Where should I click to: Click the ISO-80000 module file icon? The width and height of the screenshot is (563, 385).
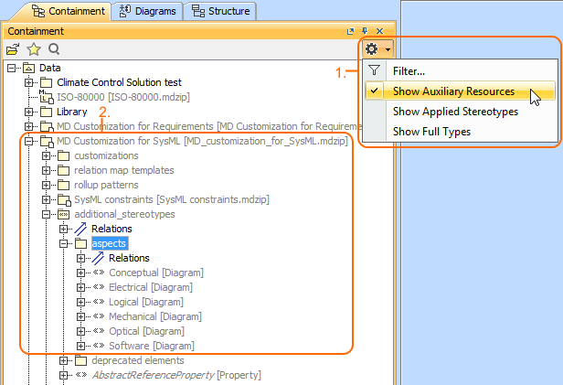click(46, 97)
